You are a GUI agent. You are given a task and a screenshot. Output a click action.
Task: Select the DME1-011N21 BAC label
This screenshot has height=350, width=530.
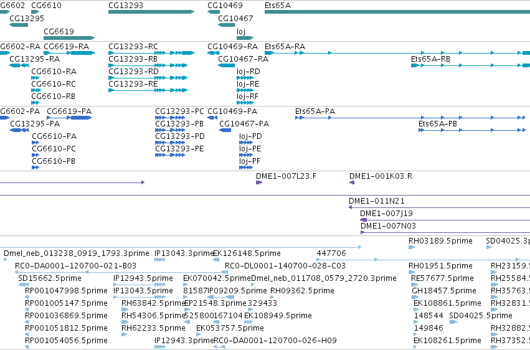377,201
